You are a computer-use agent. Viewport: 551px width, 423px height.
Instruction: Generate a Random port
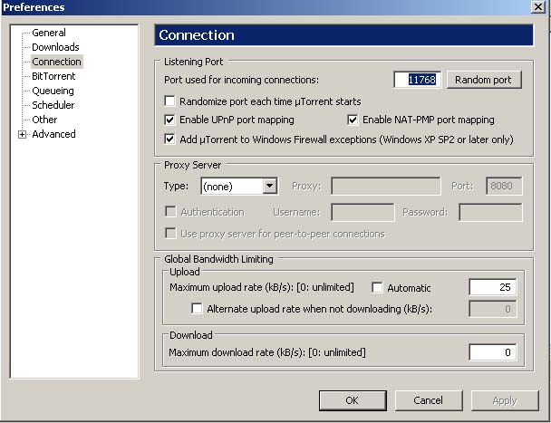tap(483, 80)
